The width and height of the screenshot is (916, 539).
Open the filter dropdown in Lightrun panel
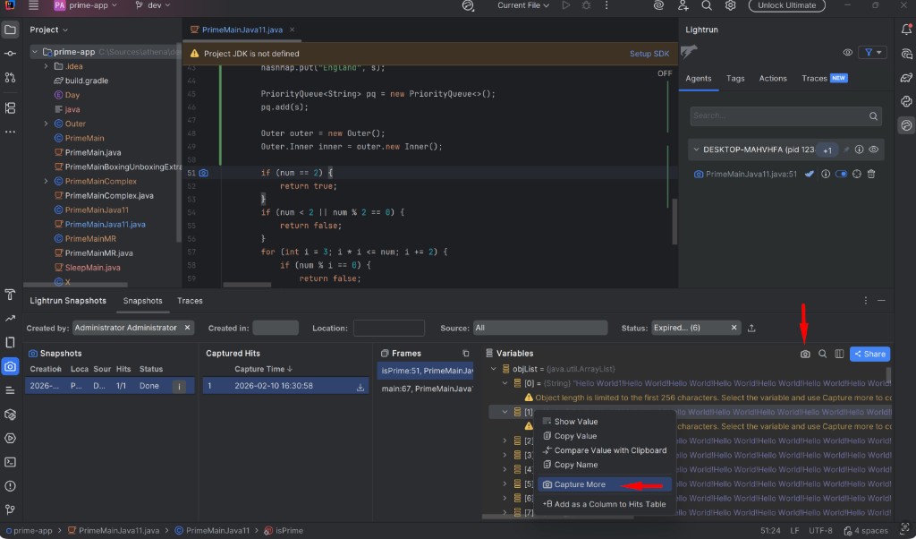871,53
